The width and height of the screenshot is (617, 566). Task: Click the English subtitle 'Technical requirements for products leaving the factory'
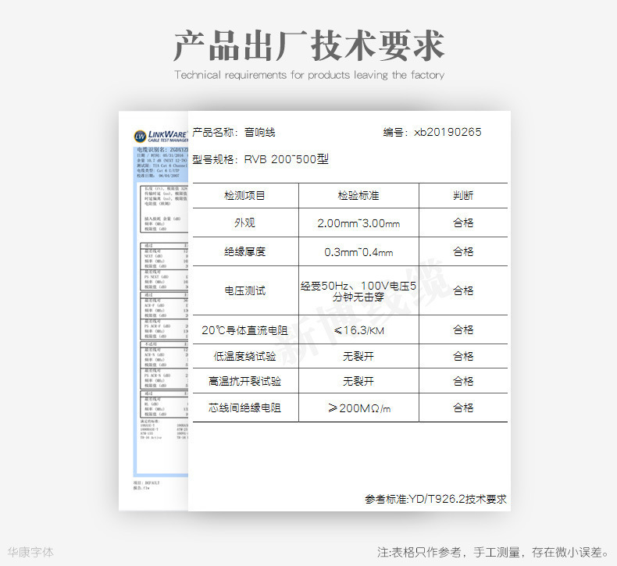pos(309,75)
